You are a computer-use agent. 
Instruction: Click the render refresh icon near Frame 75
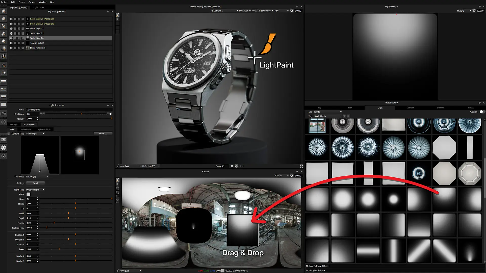point(237,166)
